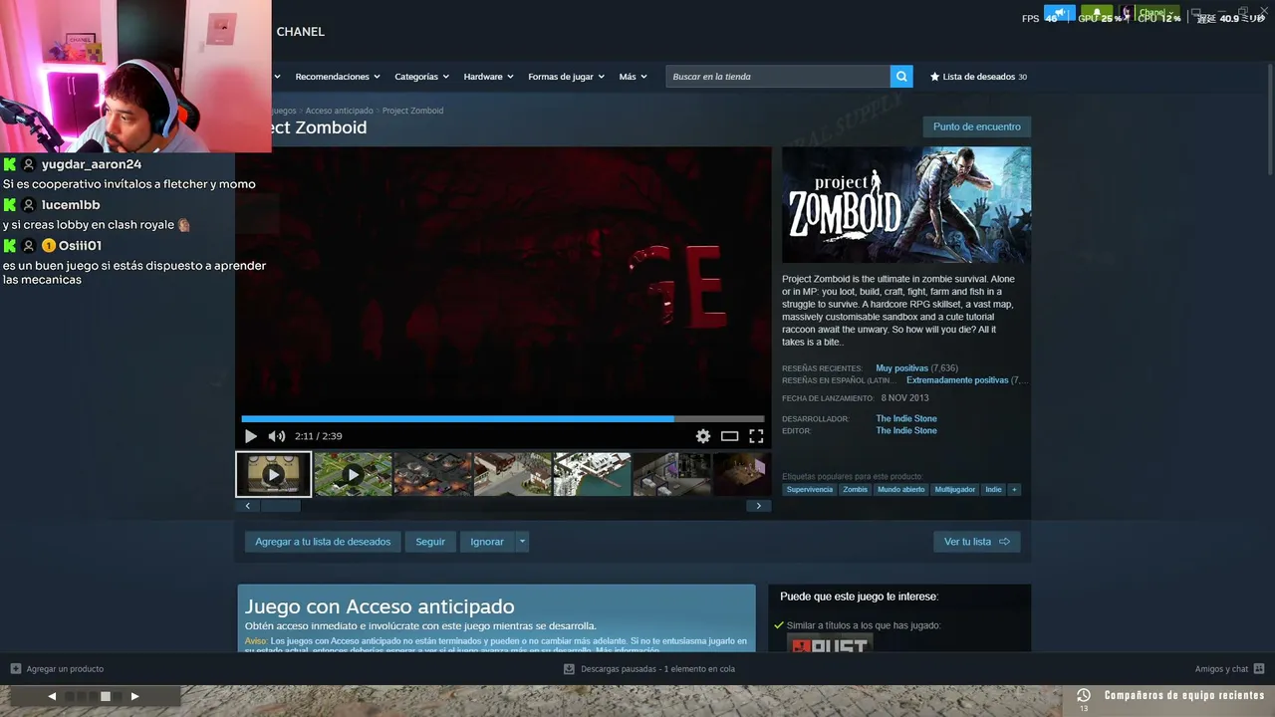Open editor link The Indie Stone

tap(906, 431)
